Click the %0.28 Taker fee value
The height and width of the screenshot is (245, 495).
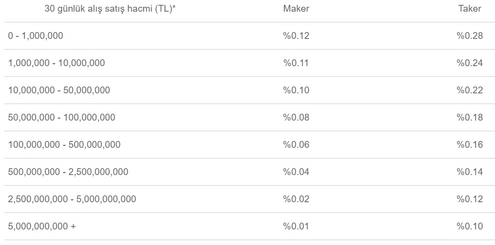470,35
